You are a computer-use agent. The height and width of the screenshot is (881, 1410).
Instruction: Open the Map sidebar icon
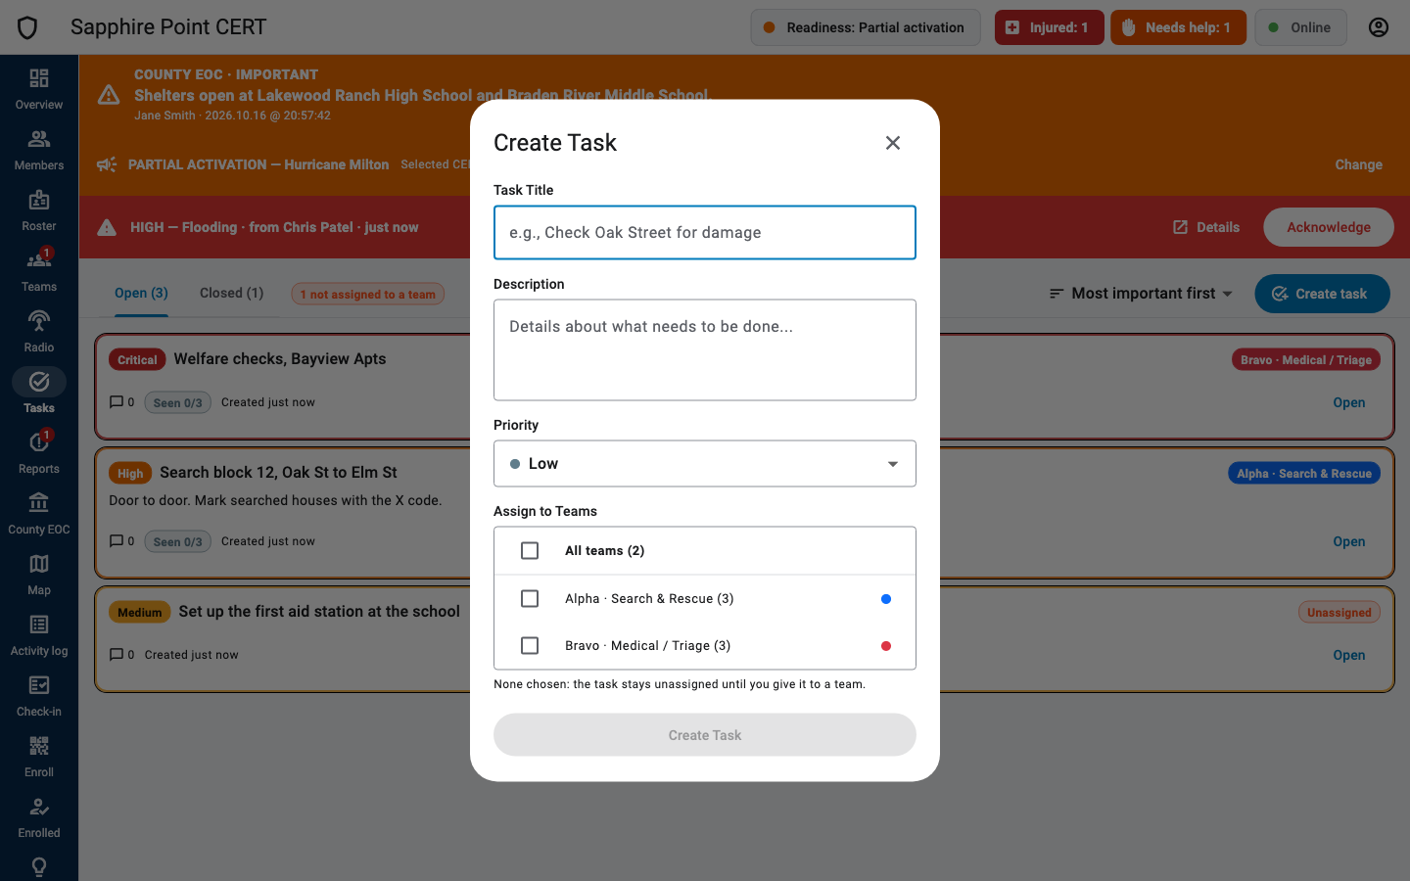pos(39,564)
